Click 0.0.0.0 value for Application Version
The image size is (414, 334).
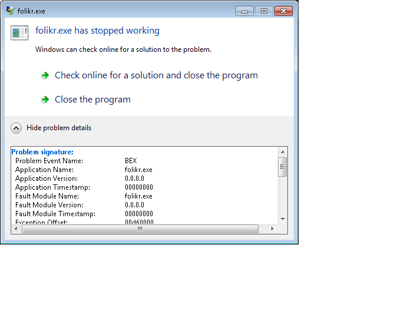[135, 178]
